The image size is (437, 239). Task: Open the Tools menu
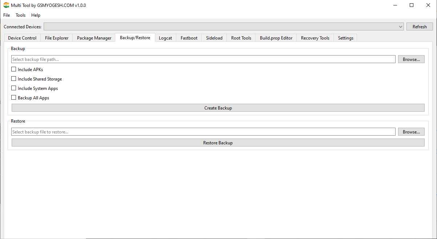coord(21,15)
